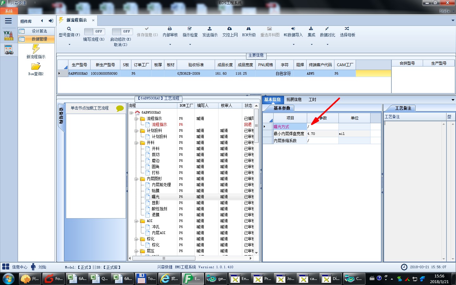Click the MI数据导入 import icon
456x285 pixels.
(293, 28)
